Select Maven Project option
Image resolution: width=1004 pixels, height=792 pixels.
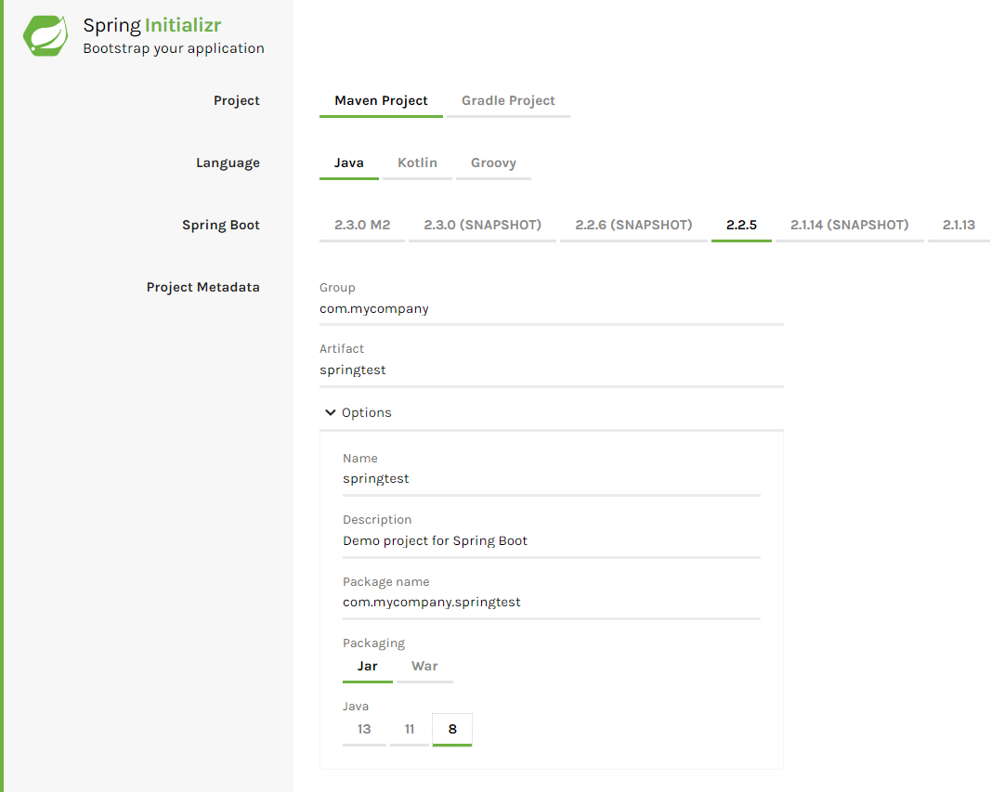(381, 100)
